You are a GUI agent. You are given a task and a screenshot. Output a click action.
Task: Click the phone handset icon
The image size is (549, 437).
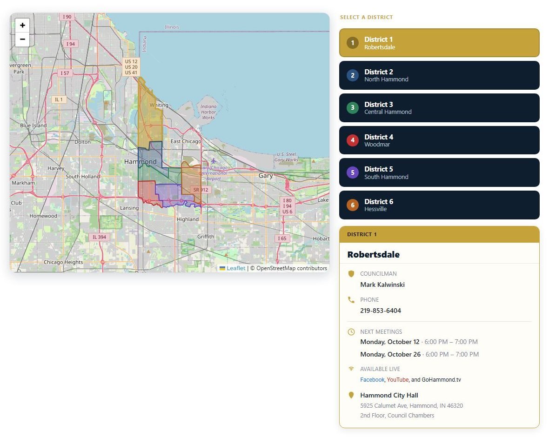(351, 299)
